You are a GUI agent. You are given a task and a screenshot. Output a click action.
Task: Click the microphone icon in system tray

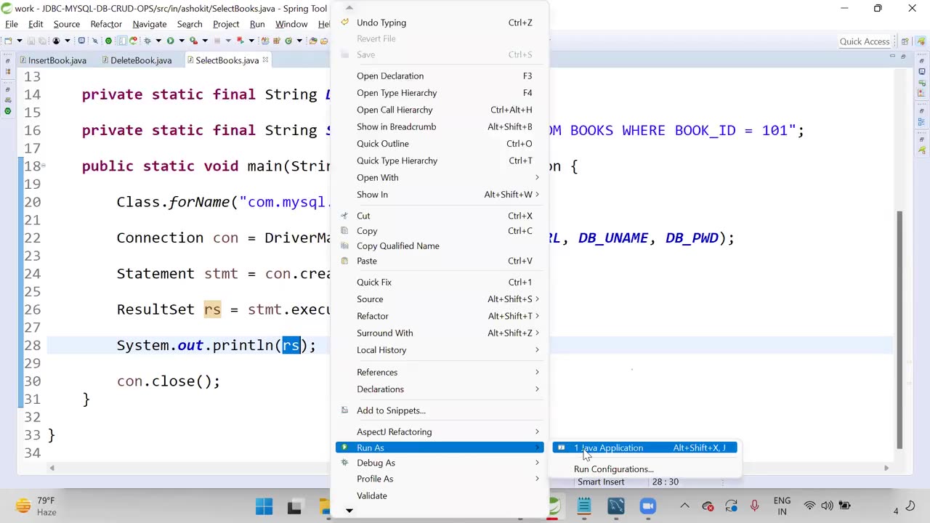[x=754, y=506]
